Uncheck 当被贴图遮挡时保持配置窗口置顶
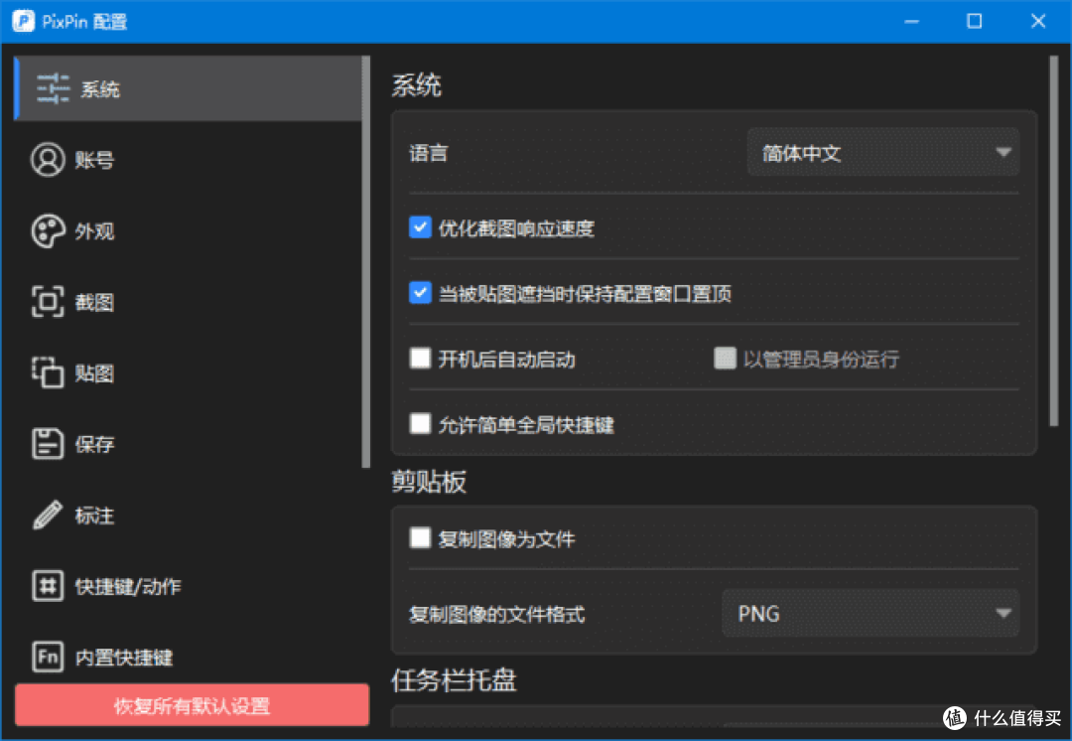This screenshot has width=1072, height=741. pyautogui.click(x=420, y=293)
